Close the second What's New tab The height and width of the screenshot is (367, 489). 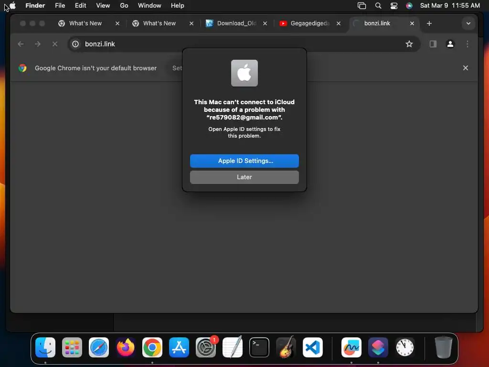pos(191,23)
